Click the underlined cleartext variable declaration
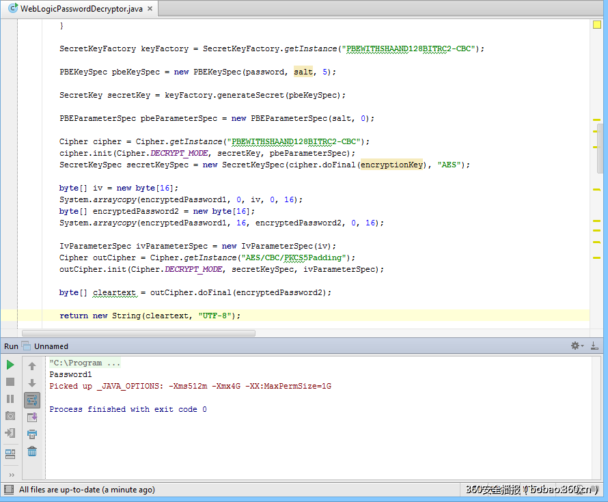This screenshot has width=608, height=502. pos(114,293)
